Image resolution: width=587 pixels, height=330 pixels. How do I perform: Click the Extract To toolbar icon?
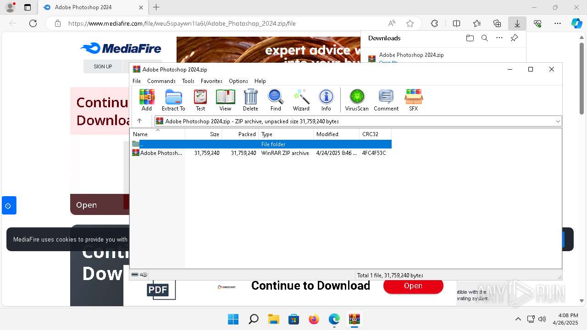173,100
